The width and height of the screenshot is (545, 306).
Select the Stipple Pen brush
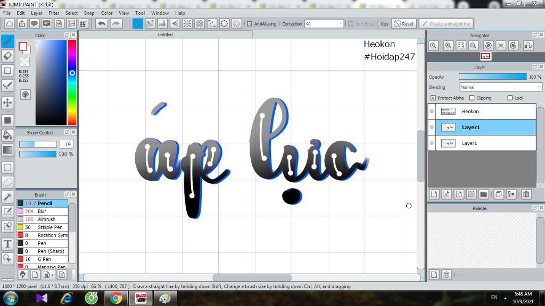(x=43, y=227)
